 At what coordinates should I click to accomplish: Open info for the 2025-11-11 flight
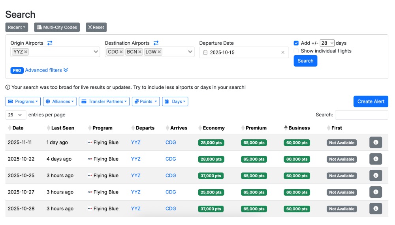pos(375,142)
